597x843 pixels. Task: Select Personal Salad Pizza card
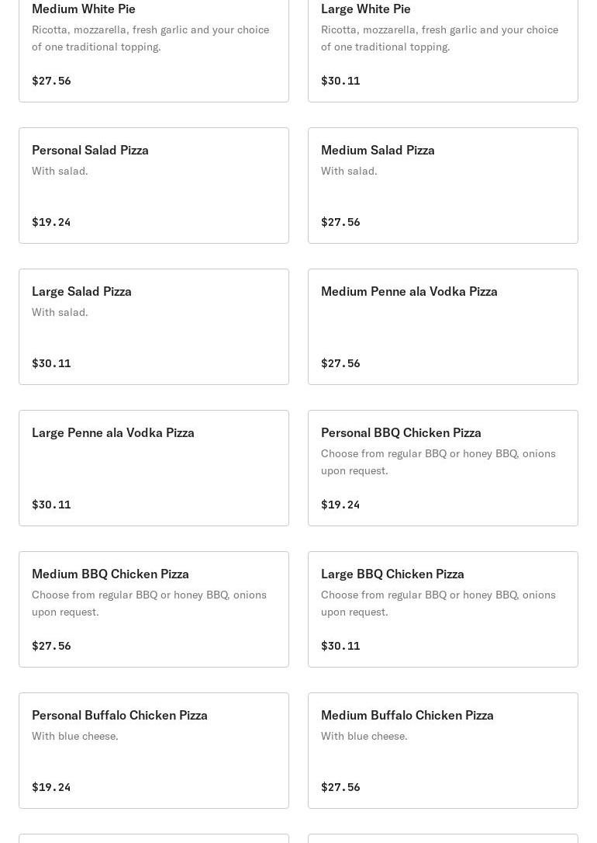pyautogui.click(x=154, y=186)
